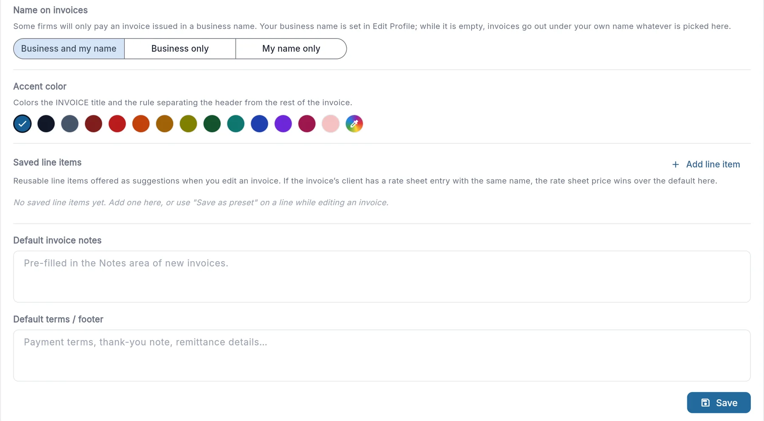Choose the dark maroon accent swatch
This screenshot has height=421, width=764.
93,124
